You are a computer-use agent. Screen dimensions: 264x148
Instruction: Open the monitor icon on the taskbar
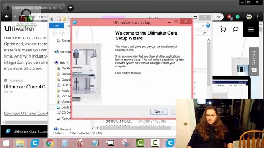pyautogui.click(x=110, y=143)
